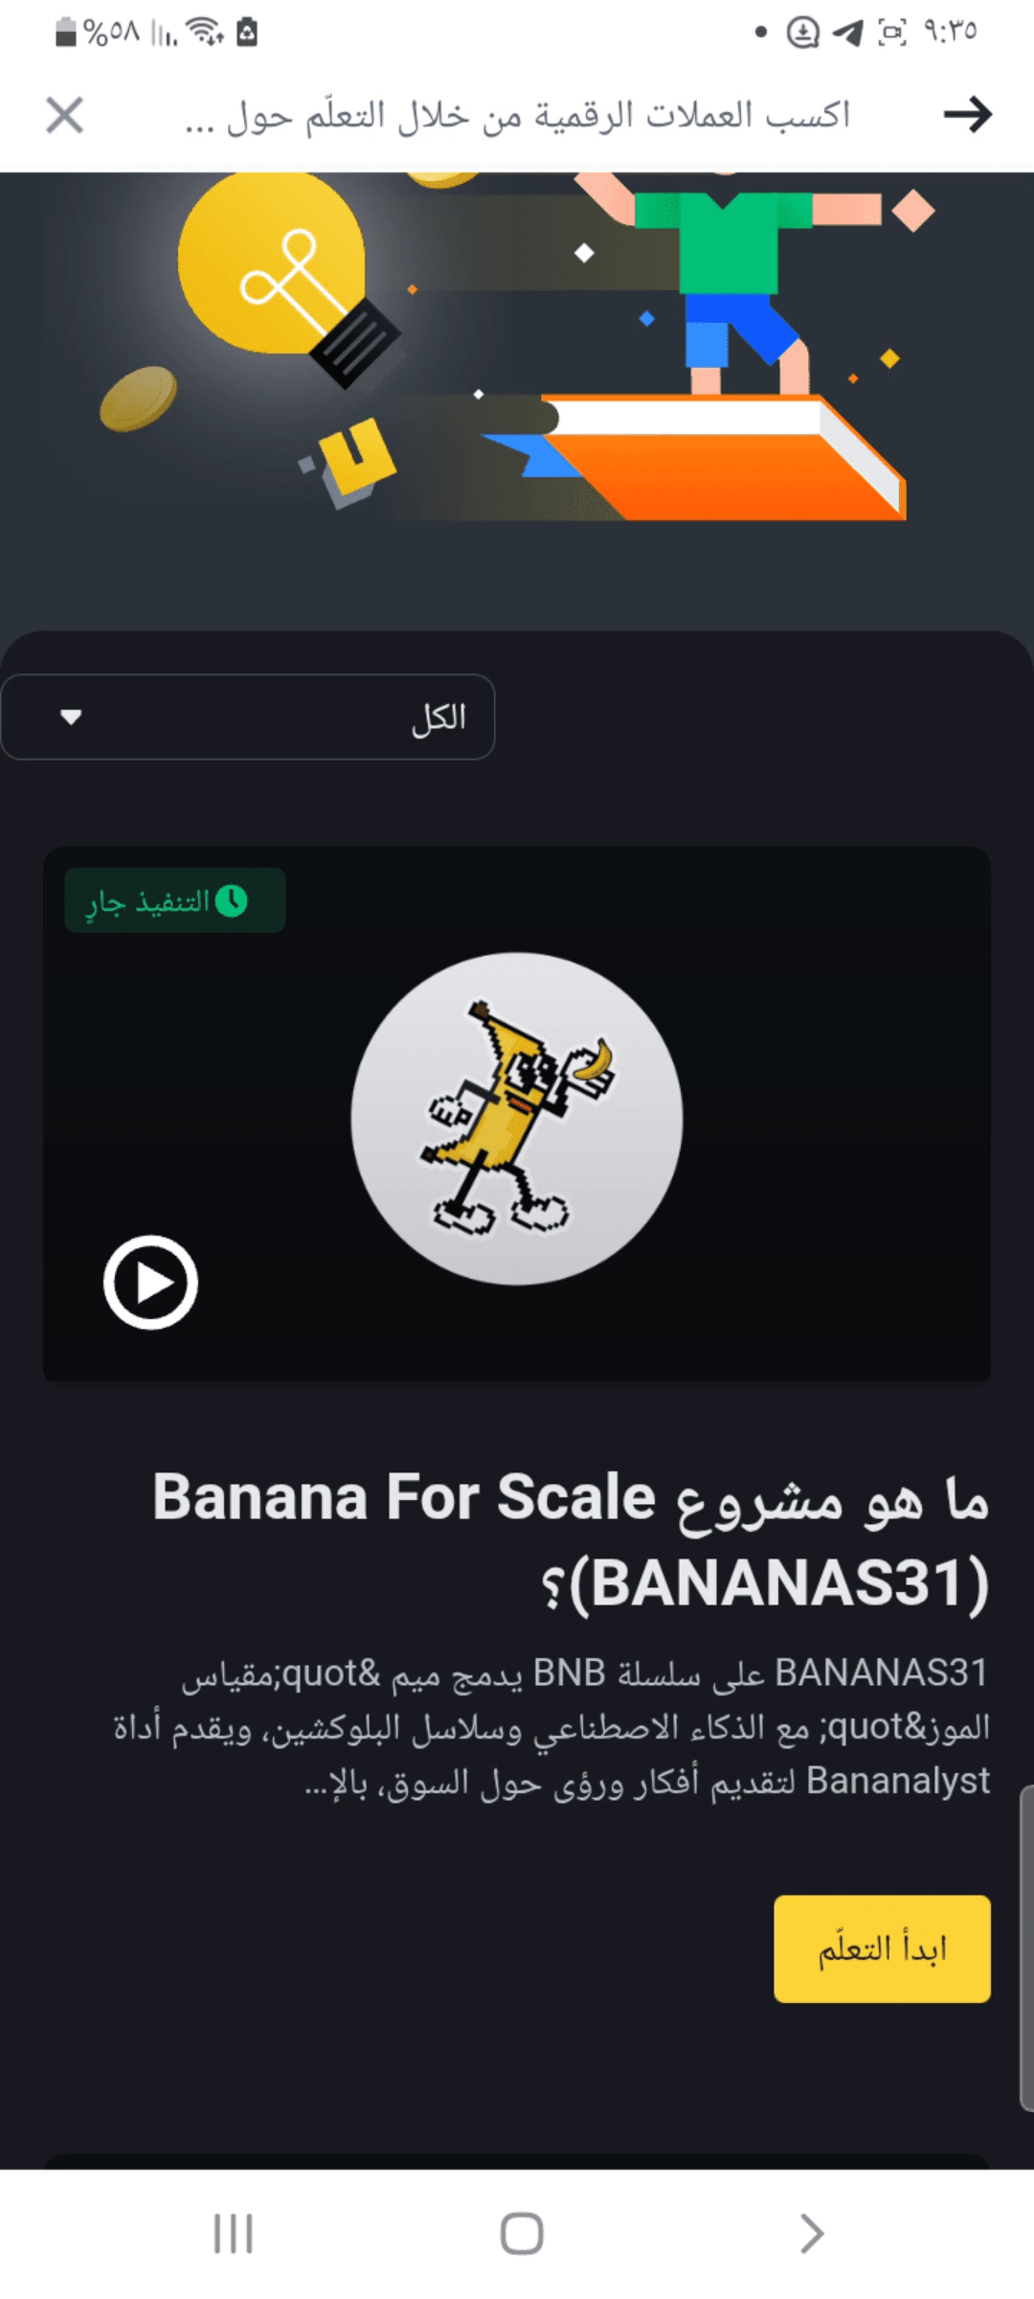Open the BANANAS31 banana logo thumbnail
The height and width of the screenshot is (2299, 1034).
517,1118
